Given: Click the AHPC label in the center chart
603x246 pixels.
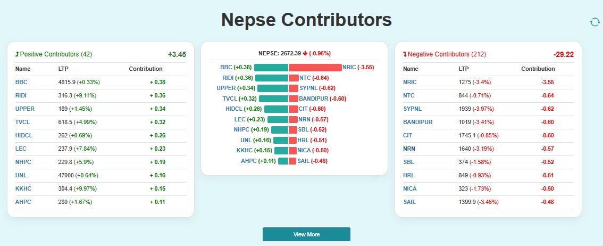Looking at the screenshot, I should pyautogui.click(x=248, y=161).
